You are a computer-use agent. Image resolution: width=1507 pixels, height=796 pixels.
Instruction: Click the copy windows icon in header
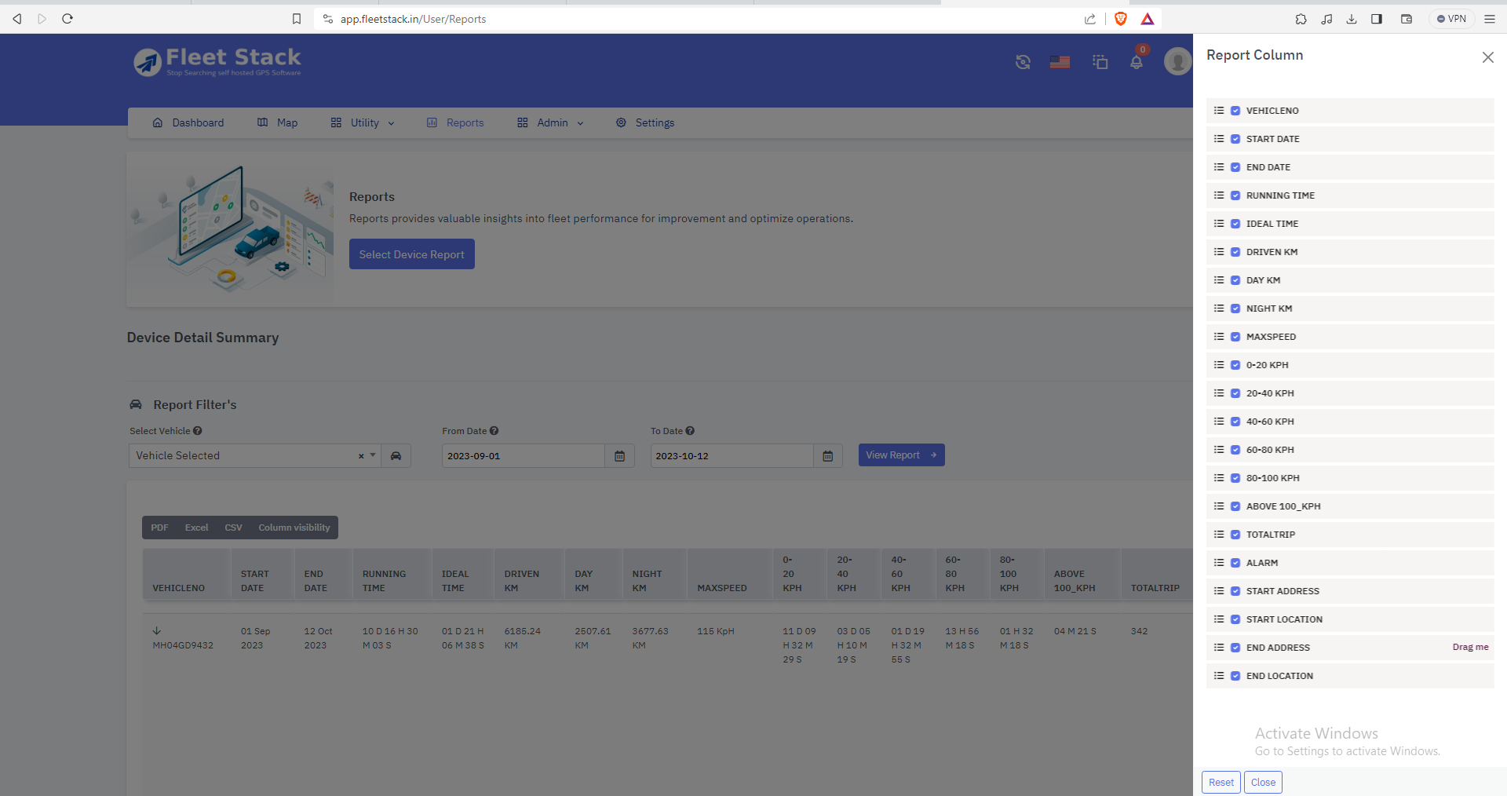[x=1100, y=62]
